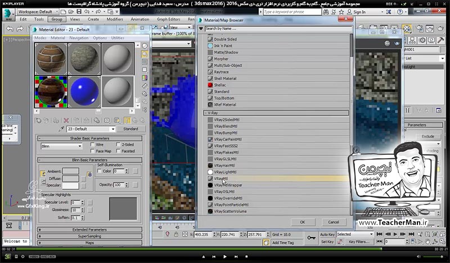Enable the Wire checkbox
The image size is (450, 263).
92,144
